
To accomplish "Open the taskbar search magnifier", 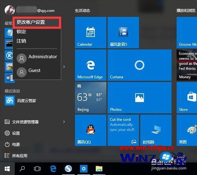I will (x=22, y=169).
